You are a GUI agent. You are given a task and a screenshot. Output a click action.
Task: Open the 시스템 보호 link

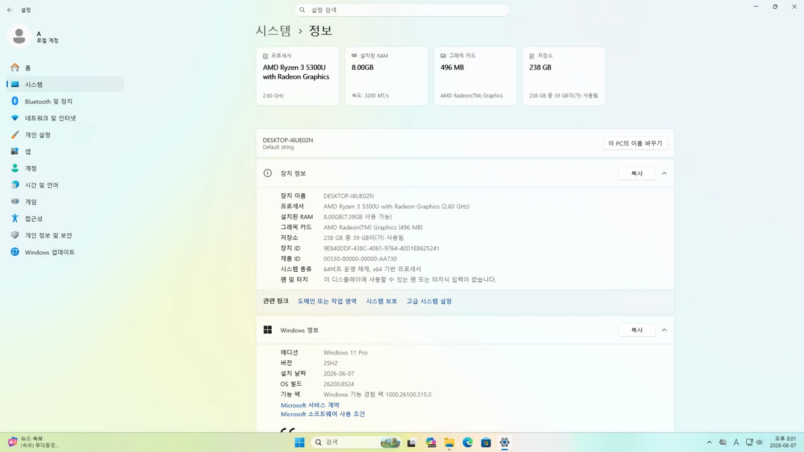click(x=382, y=301)
